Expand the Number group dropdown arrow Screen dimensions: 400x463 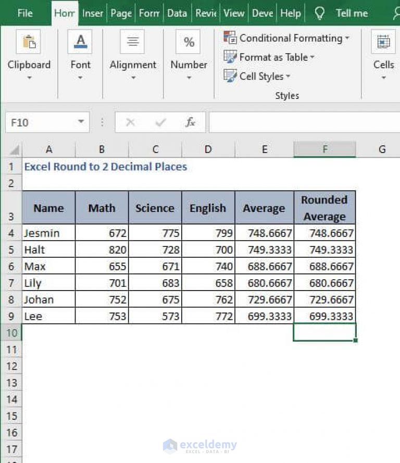189,78
